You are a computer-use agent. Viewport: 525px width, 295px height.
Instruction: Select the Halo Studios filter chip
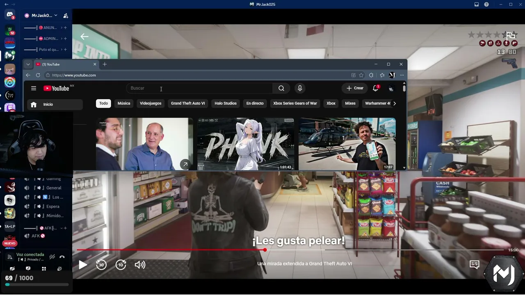[226, 103]
